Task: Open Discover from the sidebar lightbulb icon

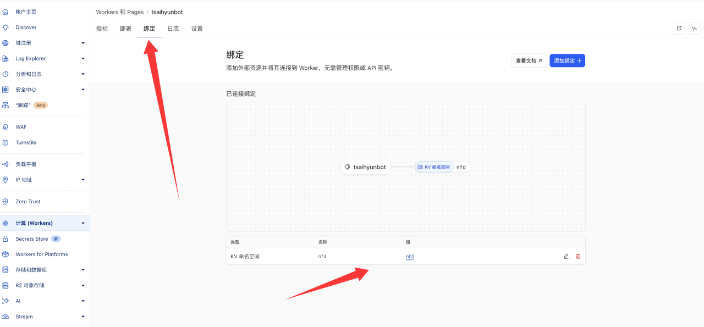Action: pyautogui.click(x=5, y=27)
